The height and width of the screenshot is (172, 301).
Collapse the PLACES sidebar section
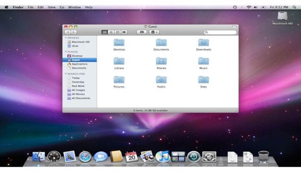pos(66,52)
